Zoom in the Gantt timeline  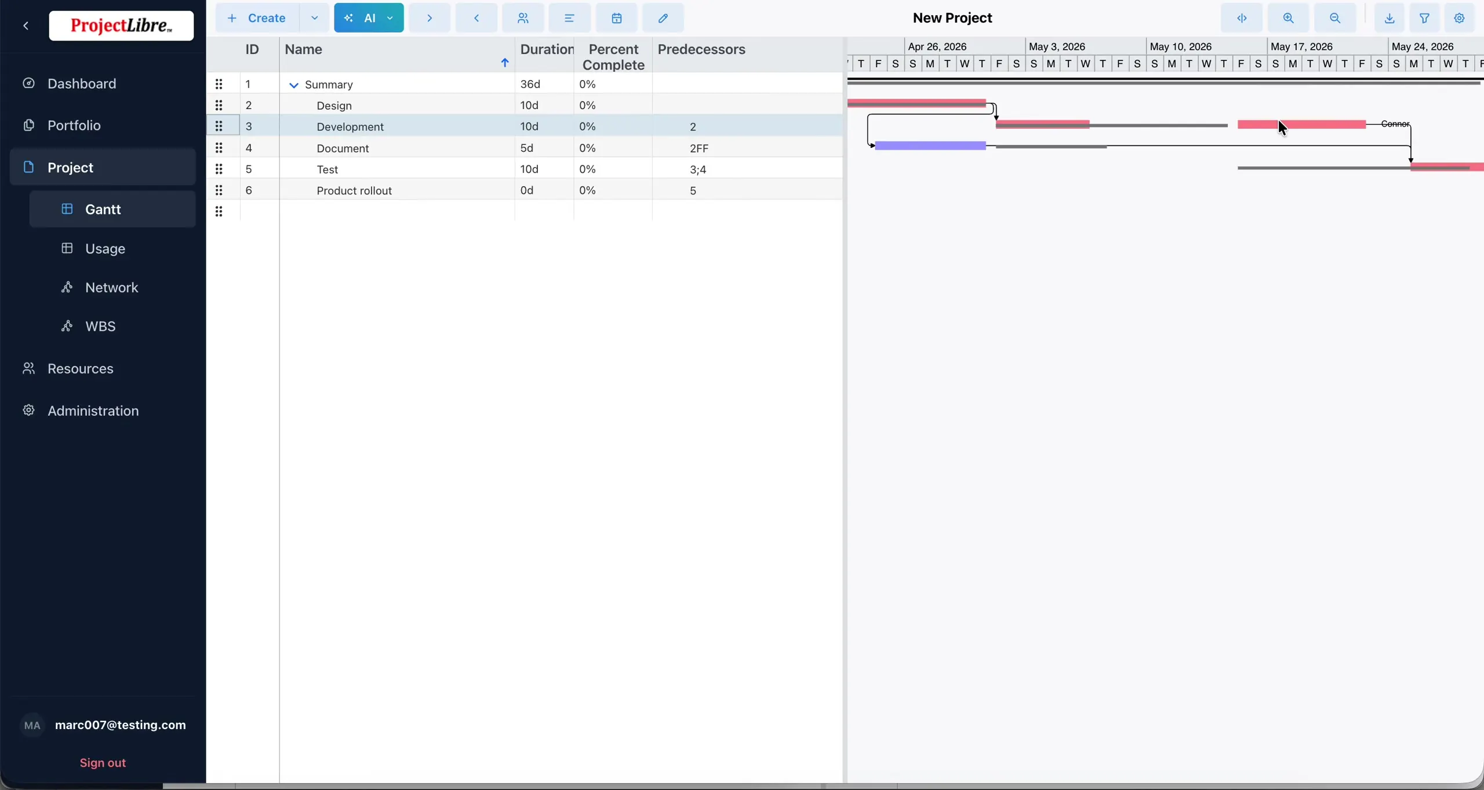(x=1288, y=18)
